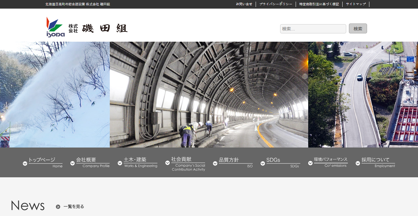
Task: Open the サイトマップ link
Action: (355, 4)
